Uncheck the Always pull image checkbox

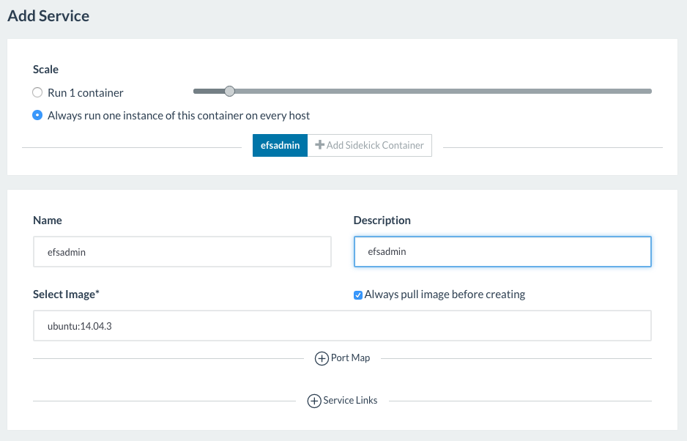click(x=358, y=294)
